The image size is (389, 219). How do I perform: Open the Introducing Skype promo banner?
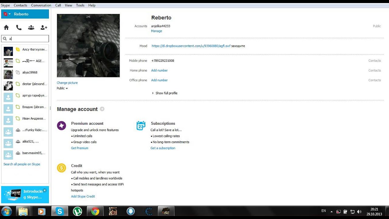pyautogui.click(x=25, y=195)
